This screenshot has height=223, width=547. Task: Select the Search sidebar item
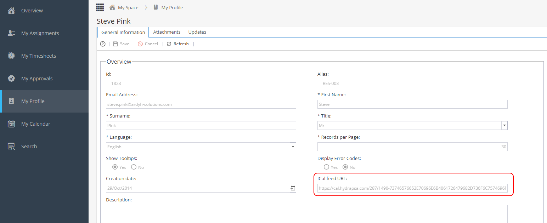click(x=29, y=146)
